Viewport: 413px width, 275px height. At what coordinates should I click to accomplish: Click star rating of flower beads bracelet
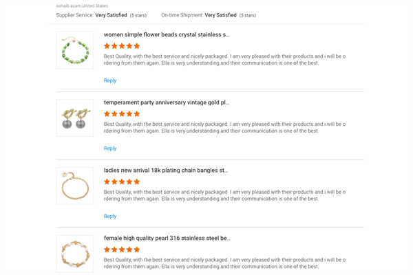122,46
